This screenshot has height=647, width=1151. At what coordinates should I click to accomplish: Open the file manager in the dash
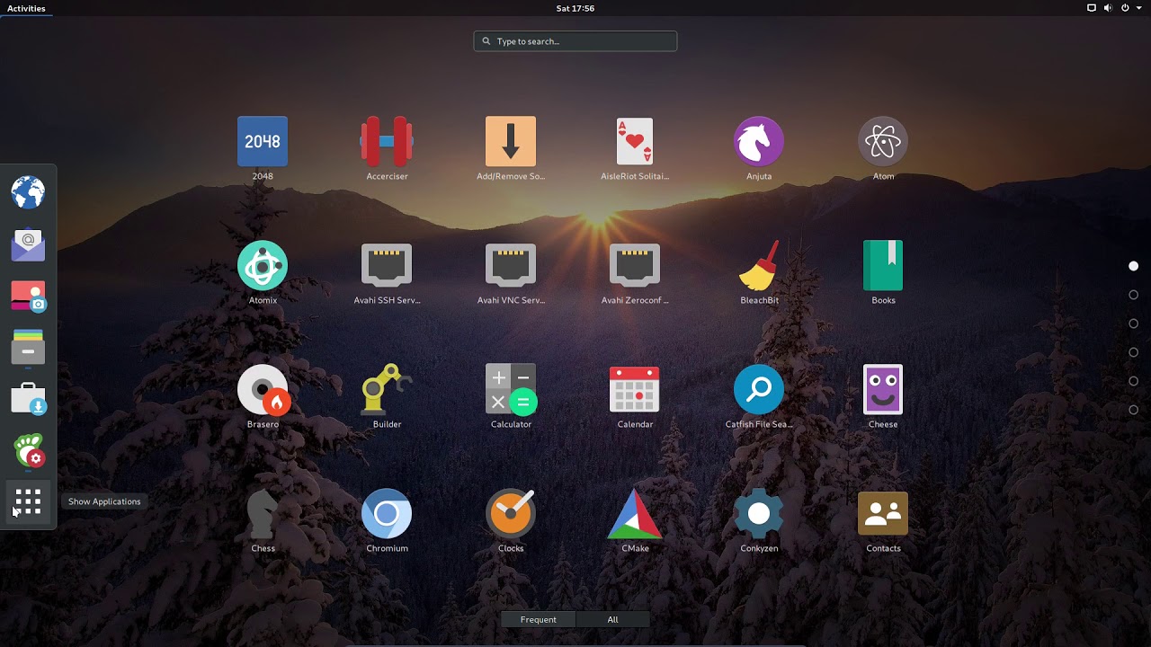coord(28,348)
